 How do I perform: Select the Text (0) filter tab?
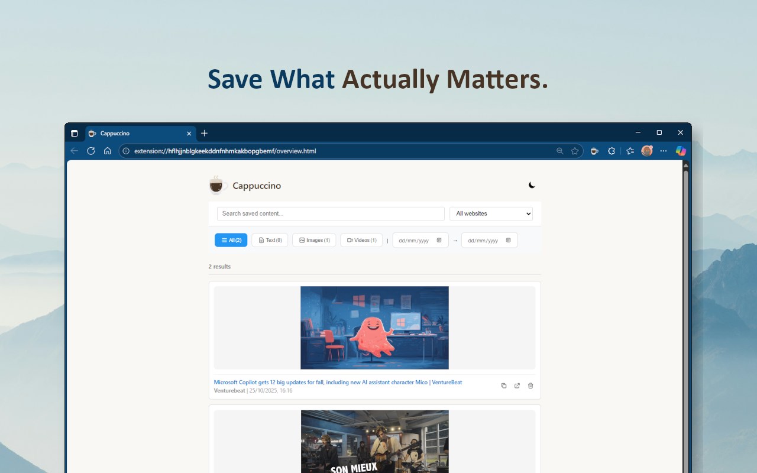(x=270, y=240)
